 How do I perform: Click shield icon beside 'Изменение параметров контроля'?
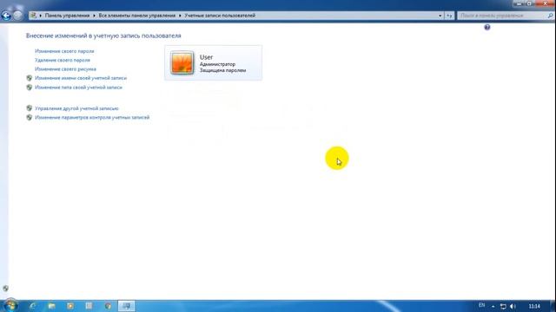click(x=29, y=117)
